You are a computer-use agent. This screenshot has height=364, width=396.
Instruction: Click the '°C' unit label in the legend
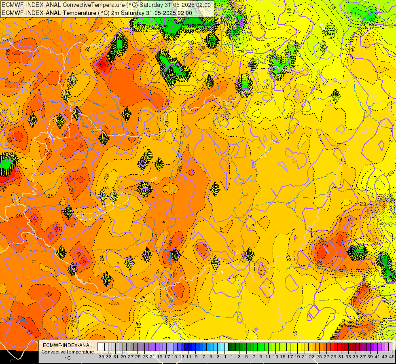pos(68,358)
